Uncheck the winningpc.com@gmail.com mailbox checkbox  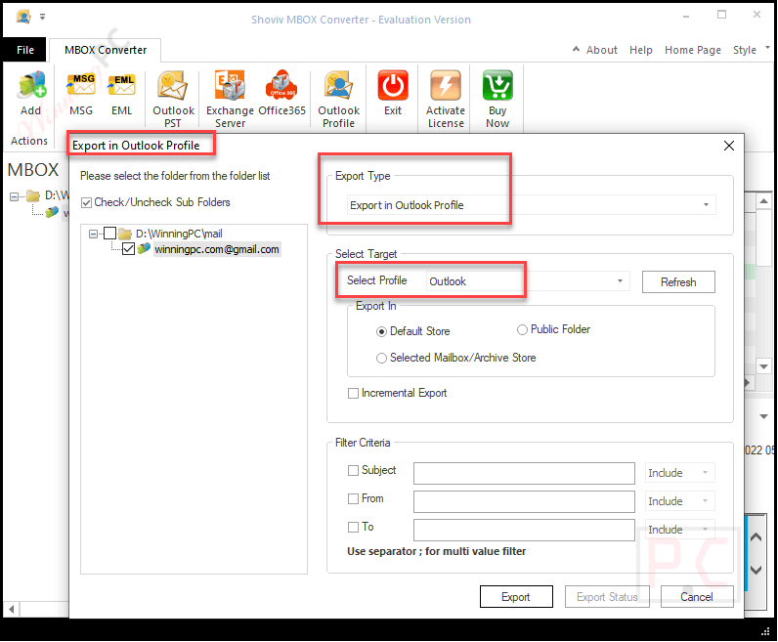click(x=128, y=249)
